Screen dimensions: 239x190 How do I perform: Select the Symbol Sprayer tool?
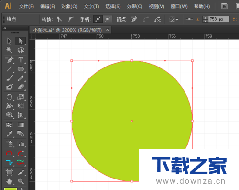[10, 144]
